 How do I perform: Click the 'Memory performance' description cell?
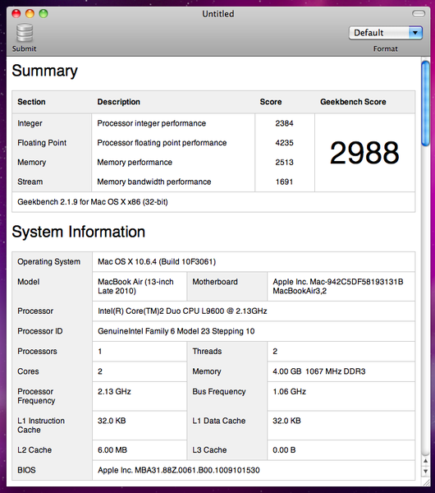point(135,162)
